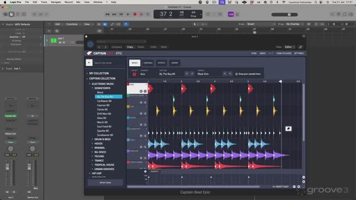This screenshot has width=356, height=200.
Task: Open the Navigate menu in menu bar
Action: (x=56, y=2)
